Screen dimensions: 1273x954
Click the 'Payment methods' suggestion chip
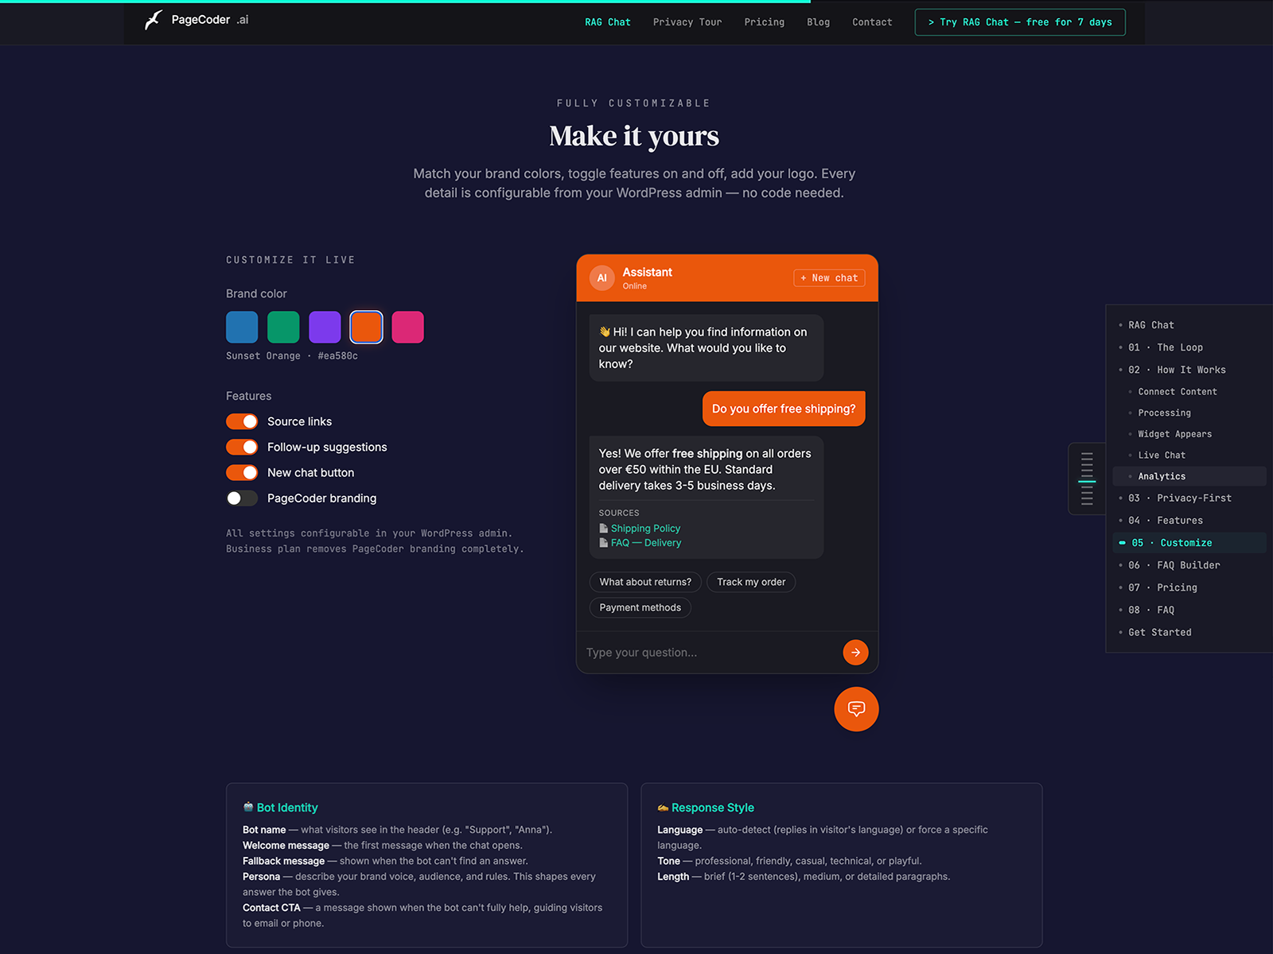point(640,607)
